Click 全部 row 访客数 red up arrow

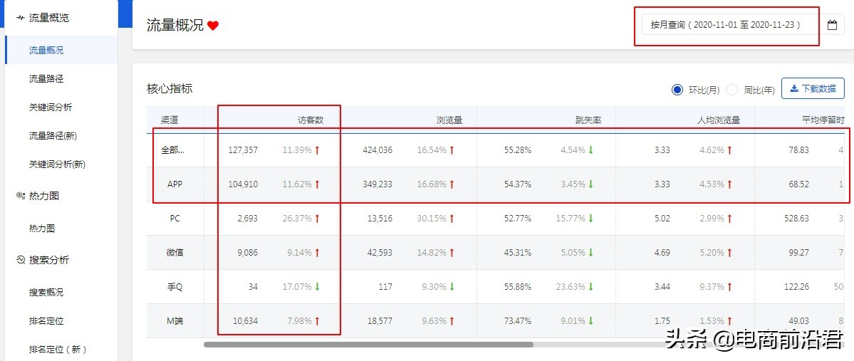317,150
